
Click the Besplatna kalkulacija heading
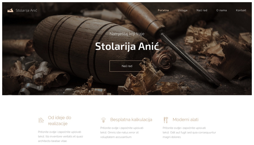coord(131,120)
